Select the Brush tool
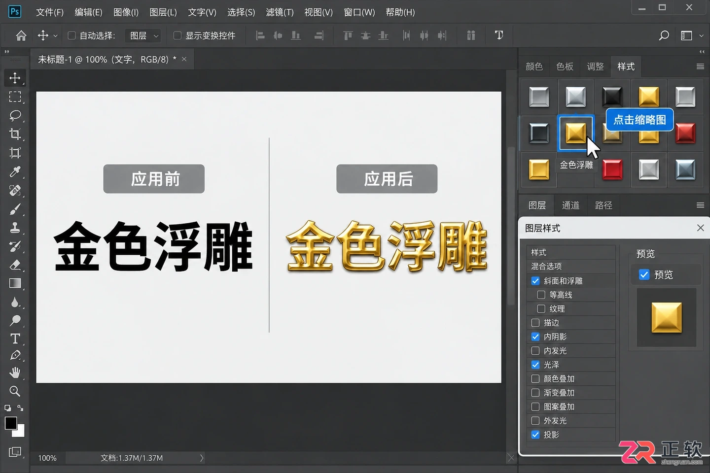710x473 pixels. click(15, 209)
